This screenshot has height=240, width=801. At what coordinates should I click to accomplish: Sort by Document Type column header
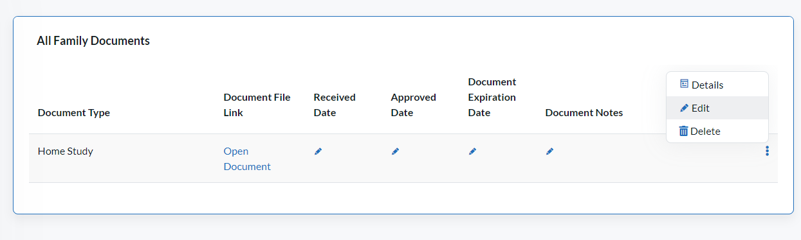coord(74,113)
